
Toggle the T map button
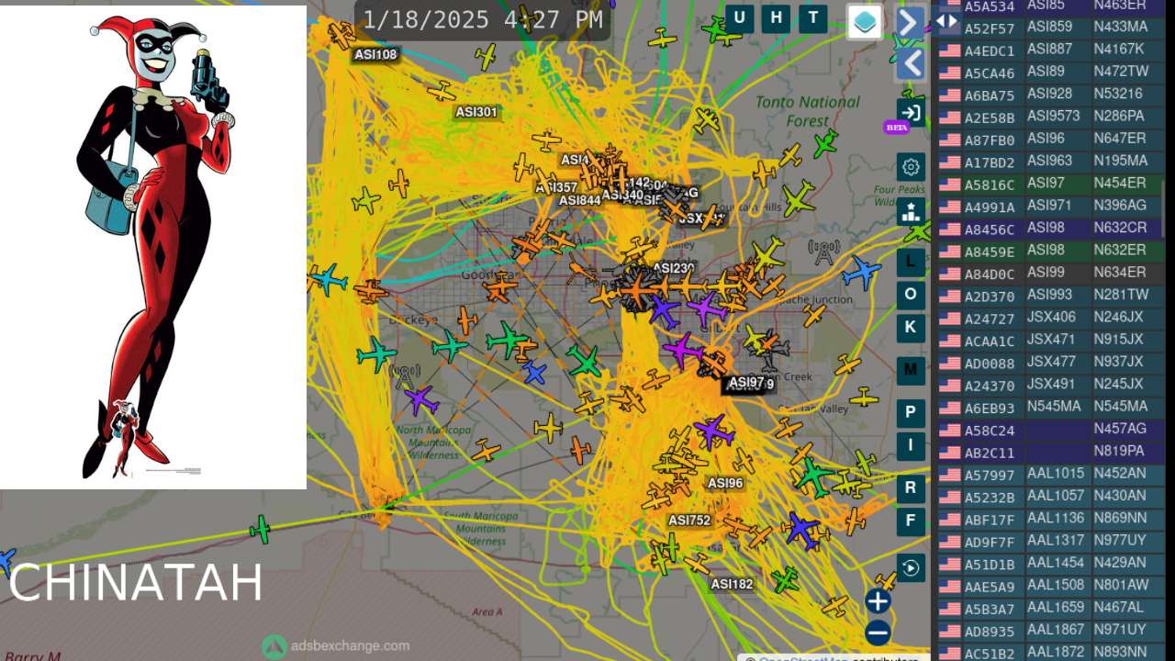tap(813, 17)
